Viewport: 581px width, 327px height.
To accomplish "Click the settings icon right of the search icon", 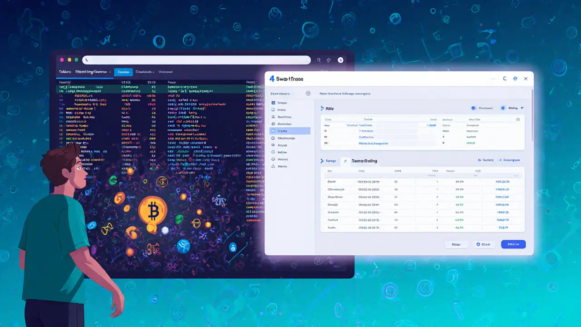I will click(x=328, y=59).
